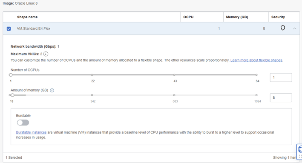Click the shield security icon
The image size is (302, 163).
282,28
